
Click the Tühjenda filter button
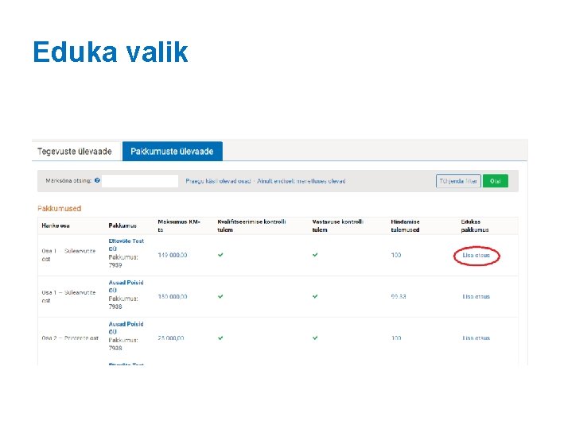458,181
